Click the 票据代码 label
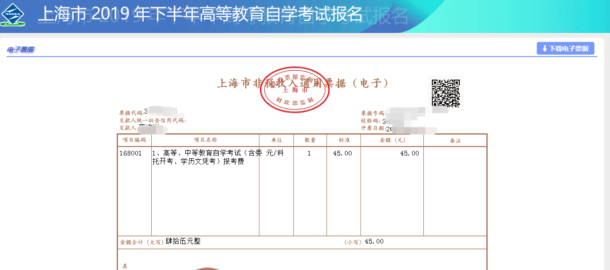The image size is (610, 270). point(131,113)
